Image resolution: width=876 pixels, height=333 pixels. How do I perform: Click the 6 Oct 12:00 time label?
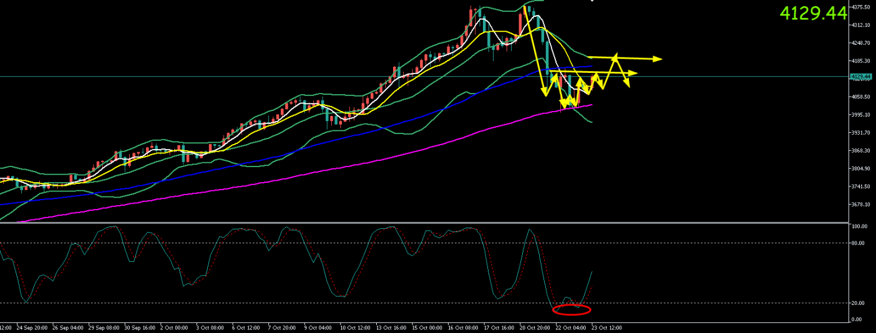coord(247,327)
